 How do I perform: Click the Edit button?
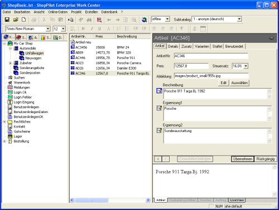(x=223, y=83)
